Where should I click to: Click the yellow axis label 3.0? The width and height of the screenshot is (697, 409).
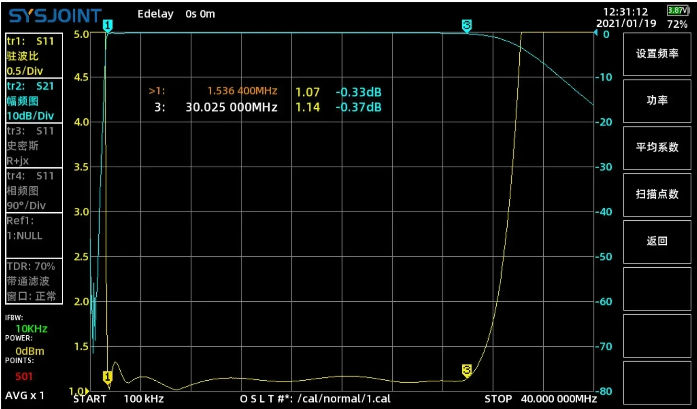pyautogui.click(x=81, y=212)
